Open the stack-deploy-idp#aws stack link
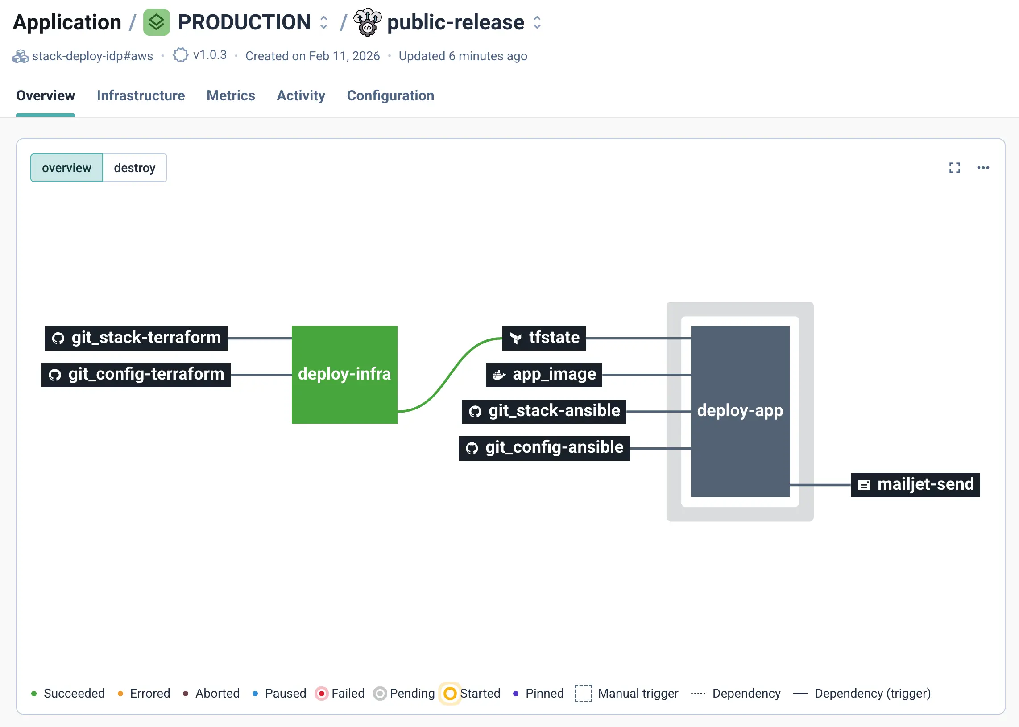 tap(93, 56)
